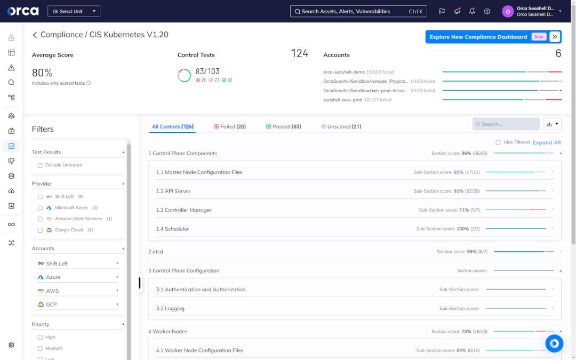The width and height of the screenshot is (576, 360).
Task: Check the High priority filter
Action: pyautogui.click(x=40, y=337)
